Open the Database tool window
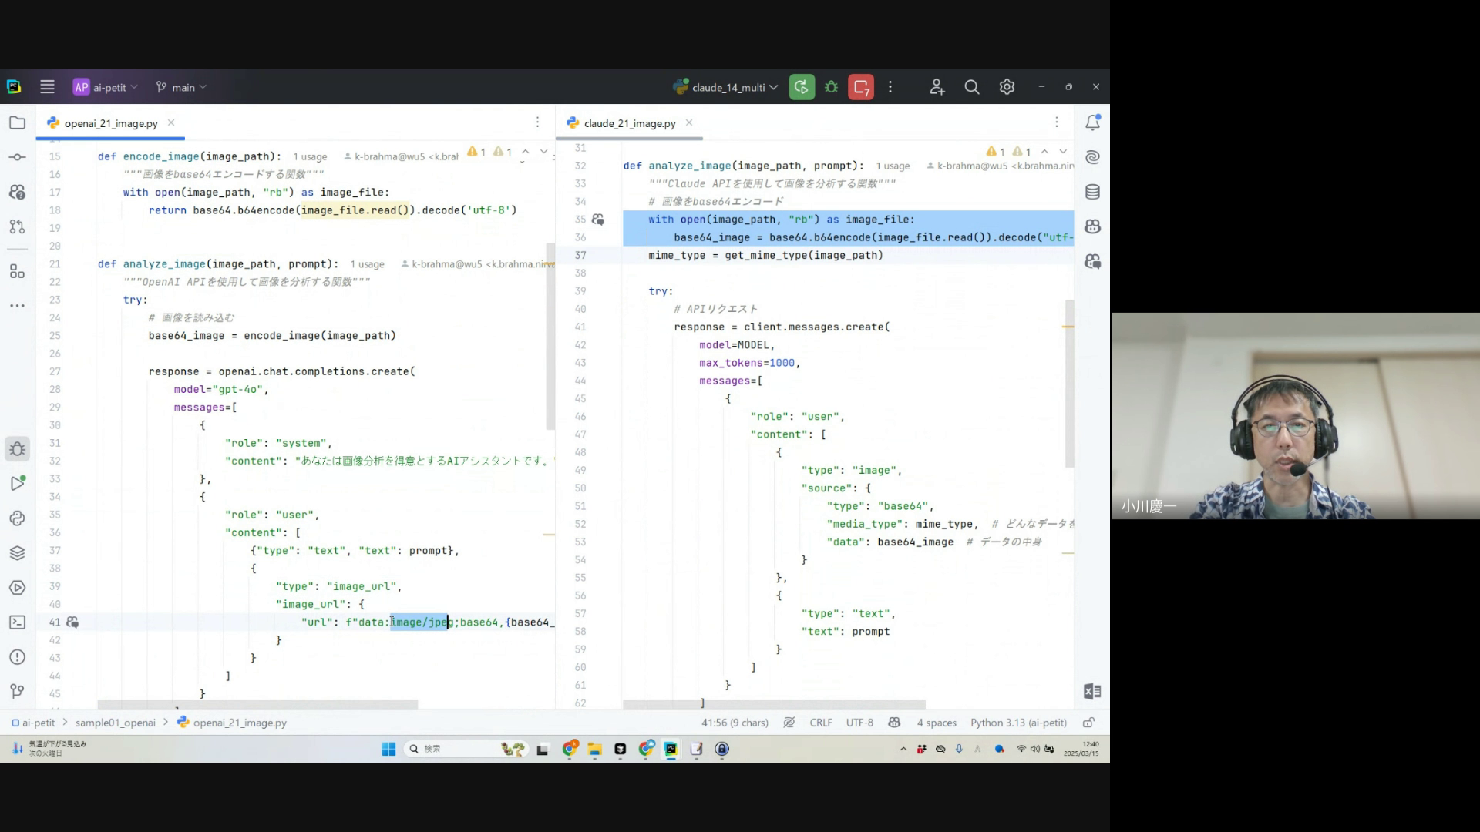 pyautogui.click(x=1092, y=192)
